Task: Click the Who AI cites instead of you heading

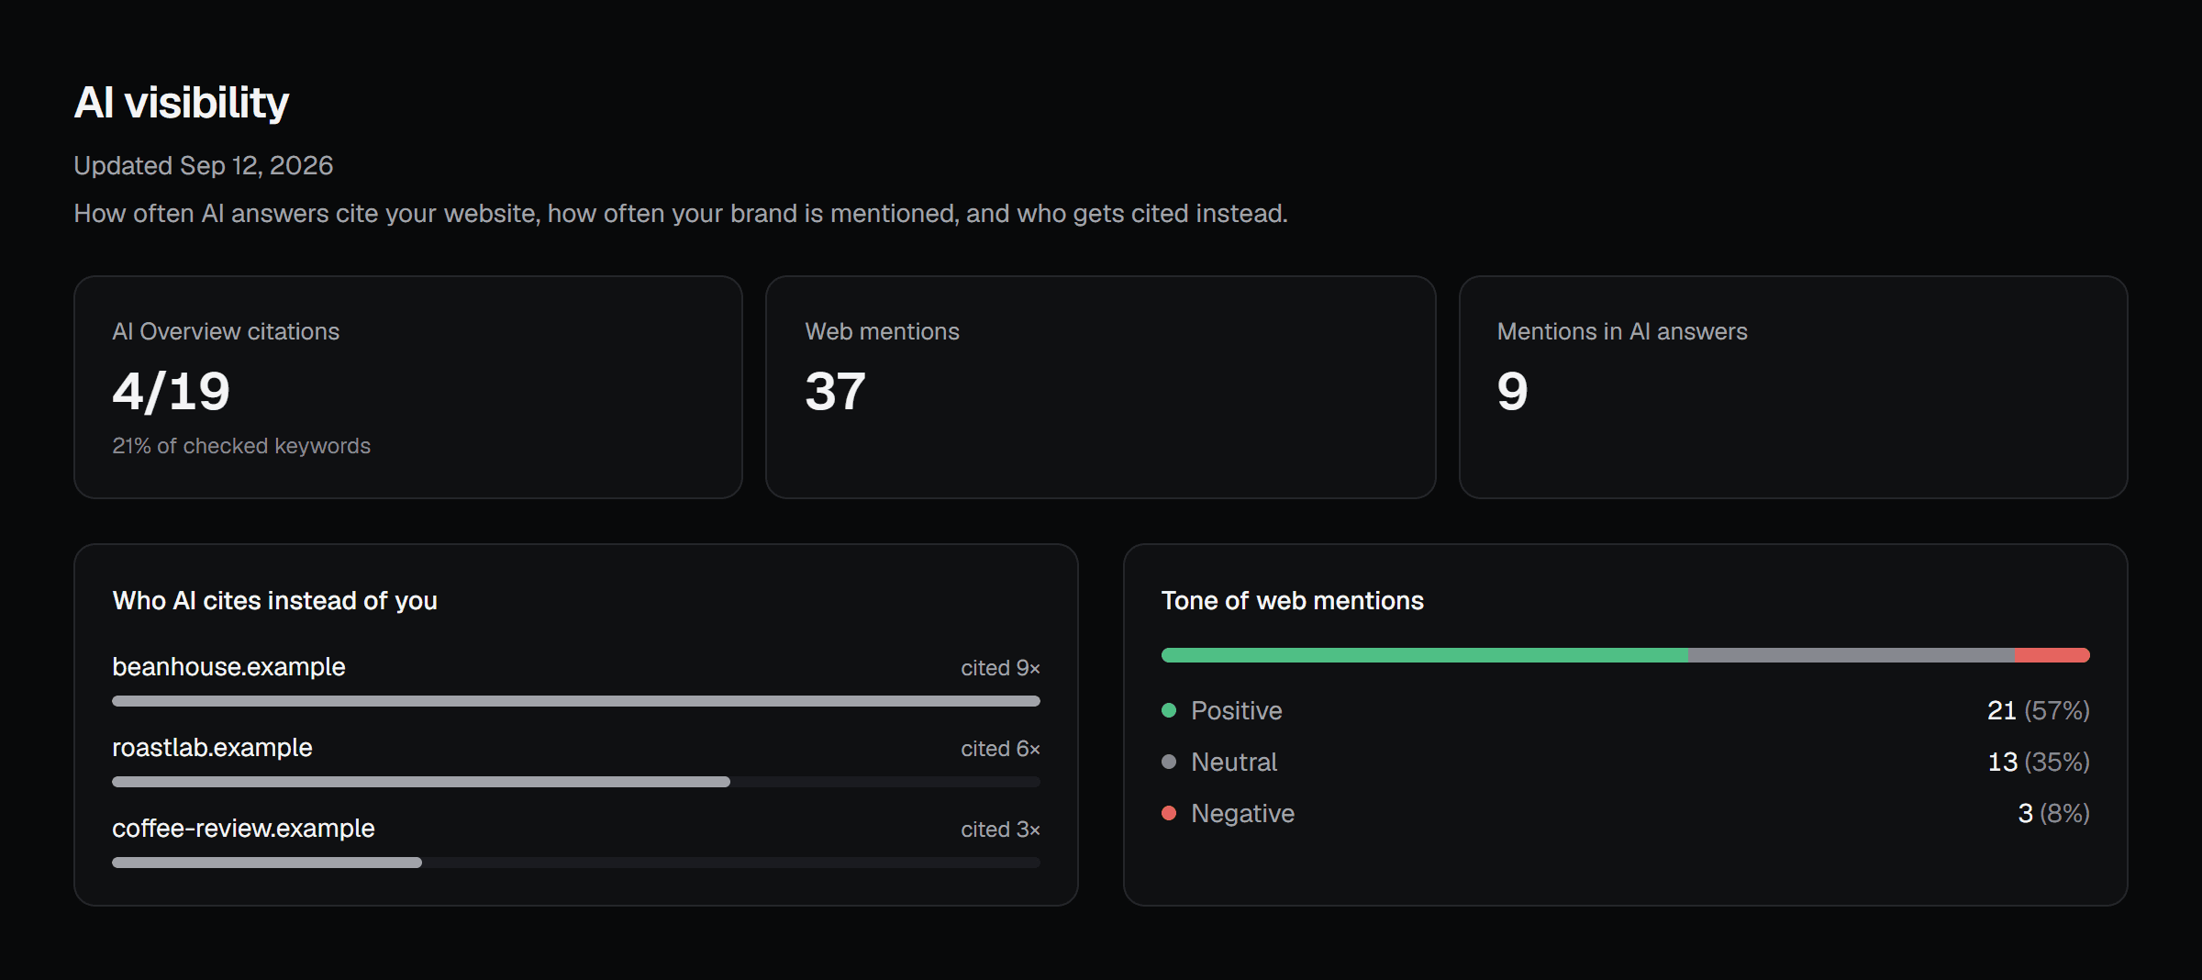Action: (x=274, y=600)
